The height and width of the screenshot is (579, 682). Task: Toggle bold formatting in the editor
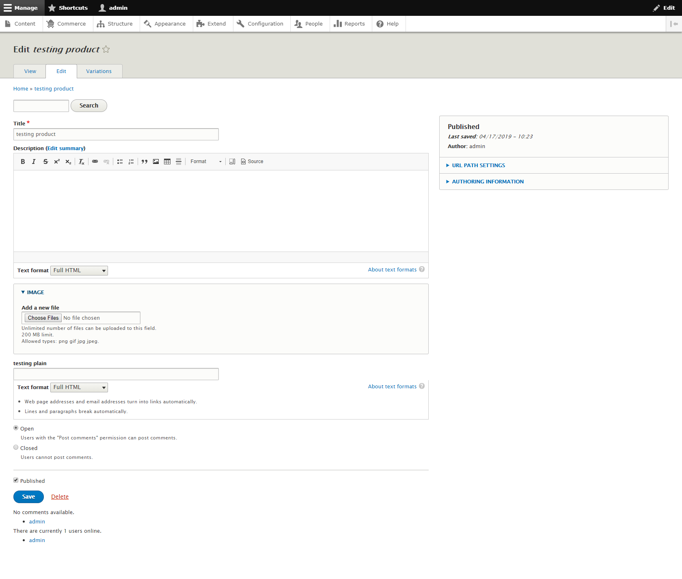click(23, 161)
